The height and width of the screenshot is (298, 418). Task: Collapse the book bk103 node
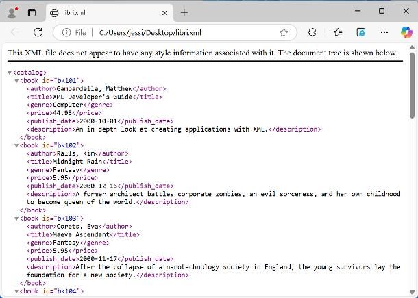click(16, 219)
